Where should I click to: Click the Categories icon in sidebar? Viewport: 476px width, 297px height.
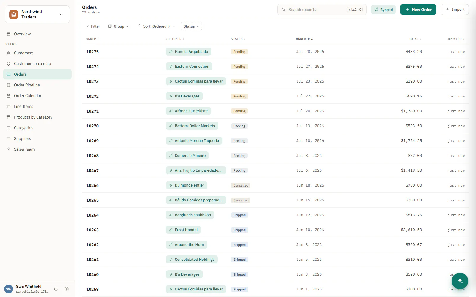[x=9, y=128]
